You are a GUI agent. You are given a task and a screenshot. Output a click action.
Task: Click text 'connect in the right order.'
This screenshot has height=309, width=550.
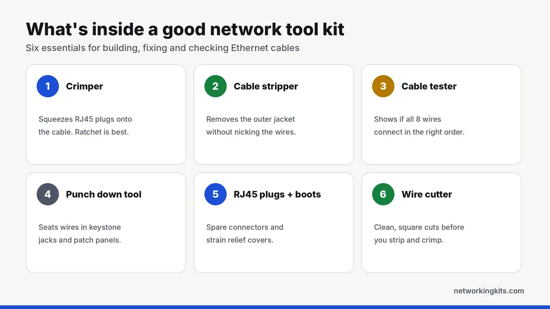point(419,132)
